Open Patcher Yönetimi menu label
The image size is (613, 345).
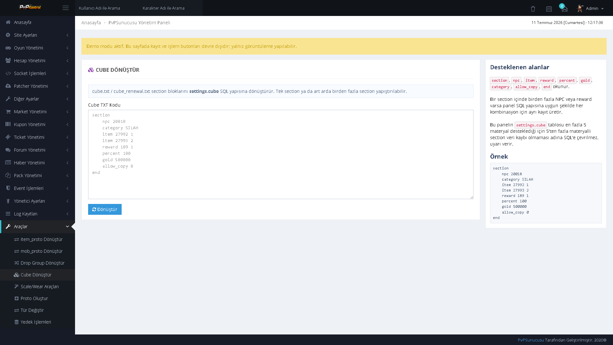(31, 86)
